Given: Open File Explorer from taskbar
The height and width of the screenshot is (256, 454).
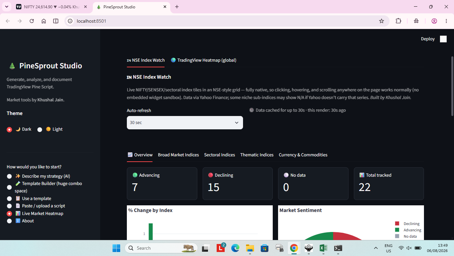Looking at the screenshot, I should (250, 248).
